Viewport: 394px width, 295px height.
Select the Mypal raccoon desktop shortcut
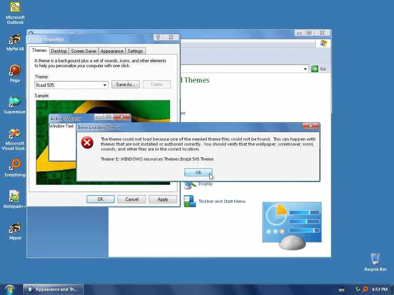tap(15, 231)
